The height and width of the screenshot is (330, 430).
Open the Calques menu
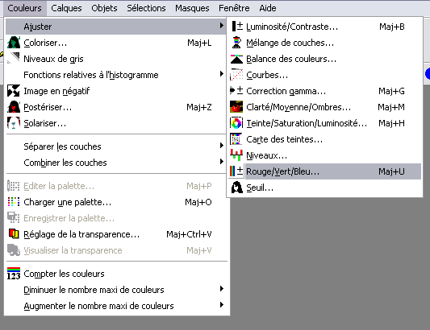click(x=66, y=8)
